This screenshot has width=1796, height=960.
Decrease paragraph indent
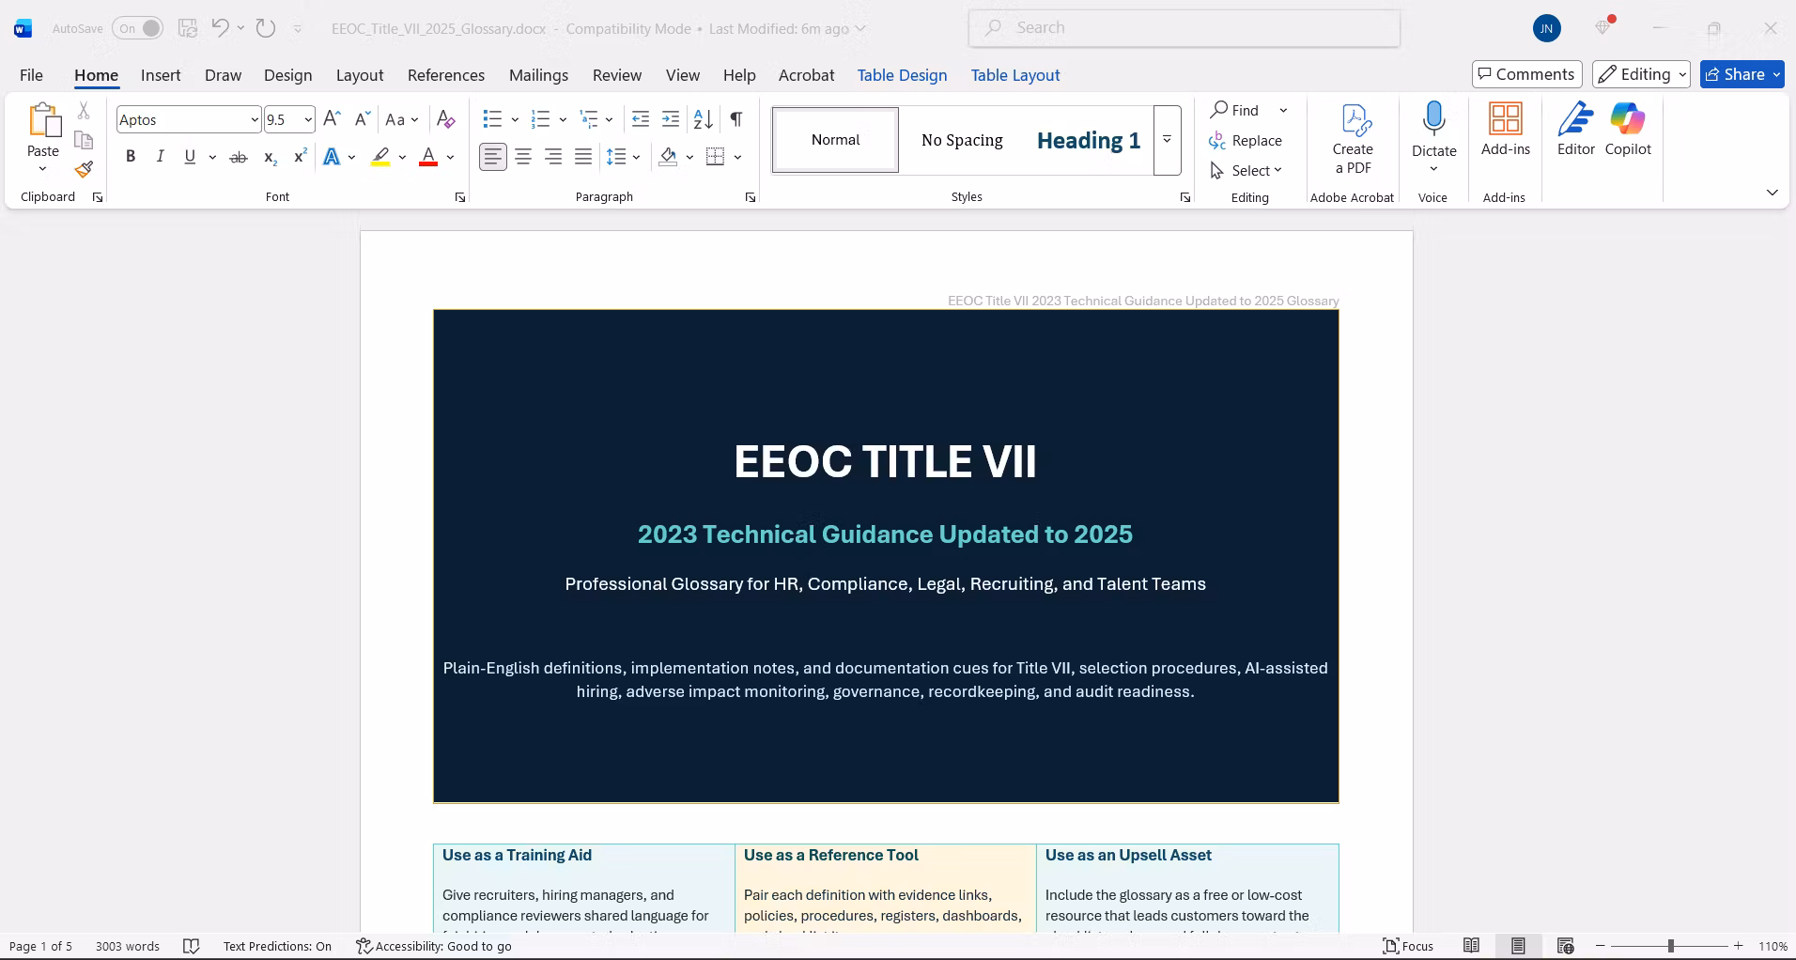[x=641, y=119]
